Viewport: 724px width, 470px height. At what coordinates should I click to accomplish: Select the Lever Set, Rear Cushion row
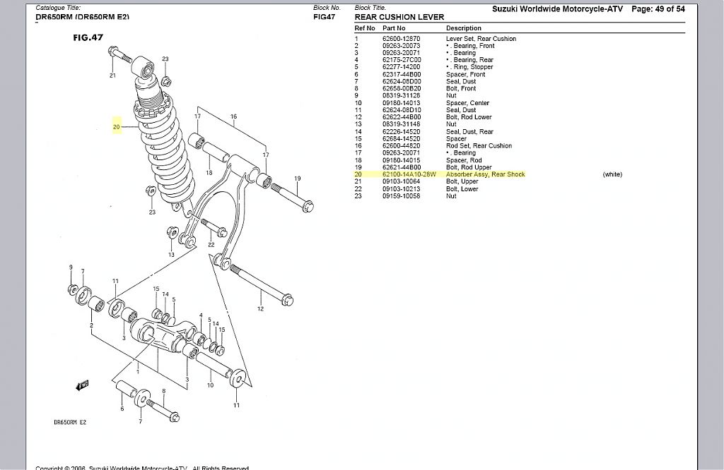tap(481, 39)
